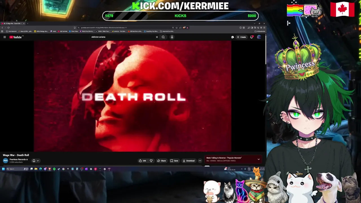Open Steam from the taskbar
The image size is (361, 203).
59,169
